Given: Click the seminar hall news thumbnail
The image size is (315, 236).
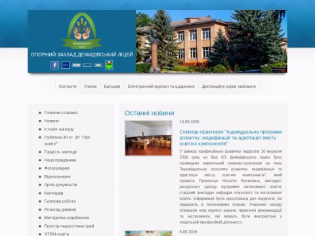Looking at the screenshot, I should pyautogui.click(x=148, y=138).
